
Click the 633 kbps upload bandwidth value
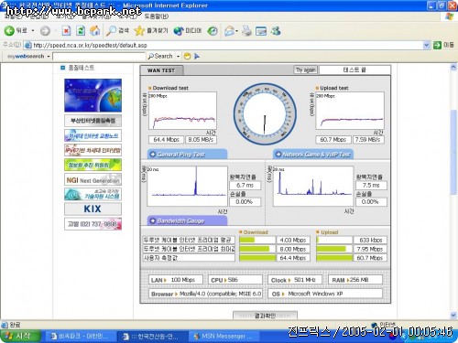pyautogui.click(x=370, y=241)
